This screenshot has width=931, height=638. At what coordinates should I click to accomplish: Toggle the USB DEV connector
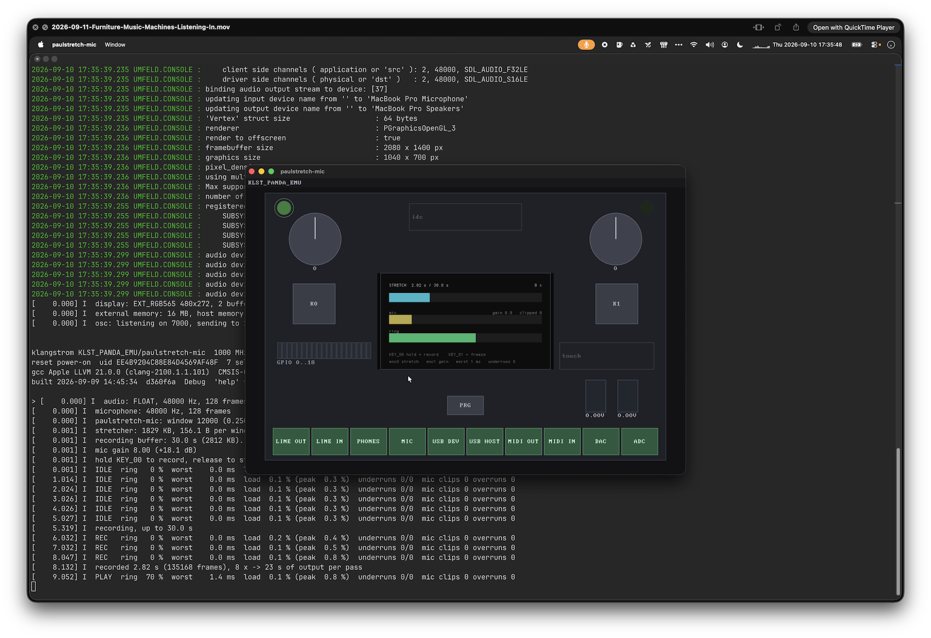pyautogui.click(x=446, y=441)
